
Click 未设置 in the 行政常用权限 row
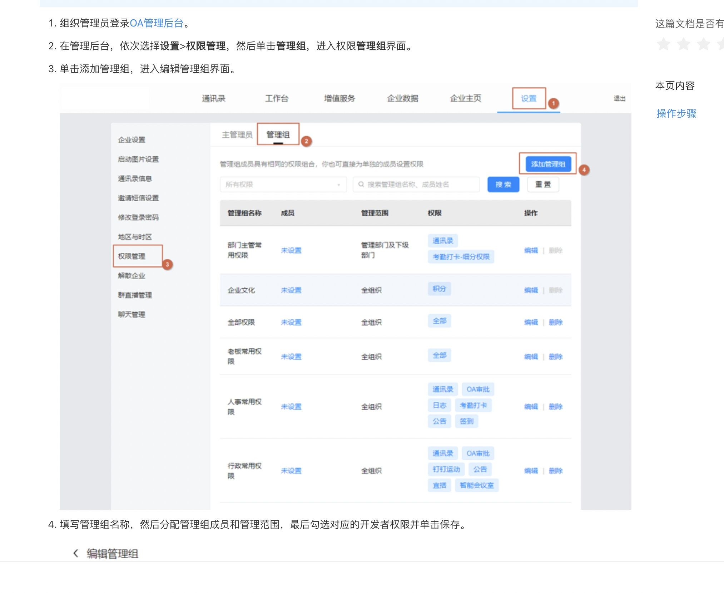pyautogui.click(x=291, y=471)
